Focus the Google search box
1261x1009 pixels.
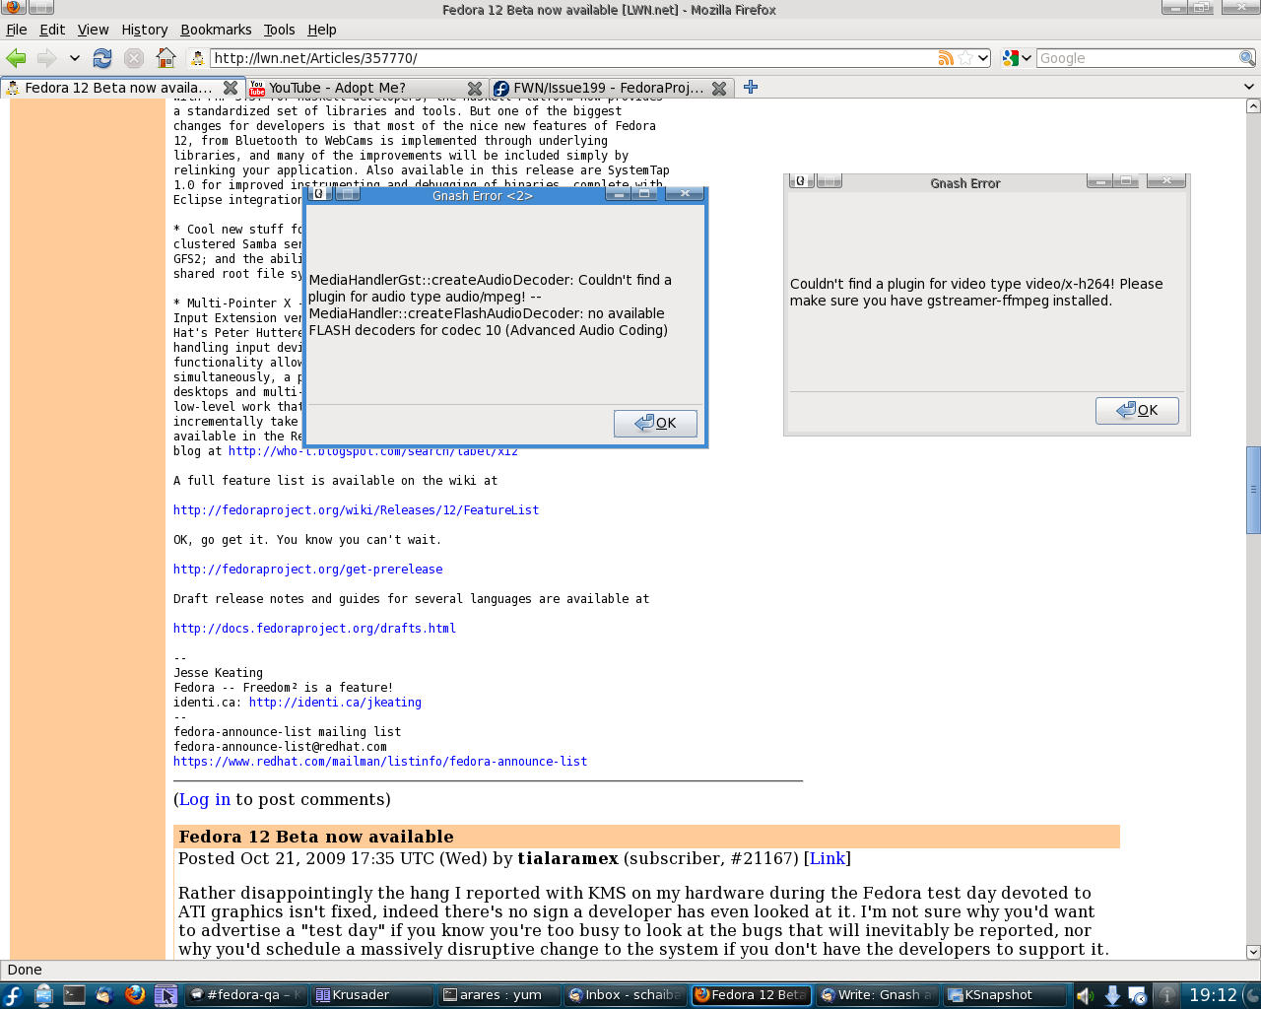pyautogui.click(x=1137, y=58)
